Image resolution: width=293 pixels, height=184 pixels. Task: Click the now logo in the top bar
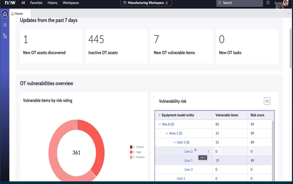tap(10, 3)
